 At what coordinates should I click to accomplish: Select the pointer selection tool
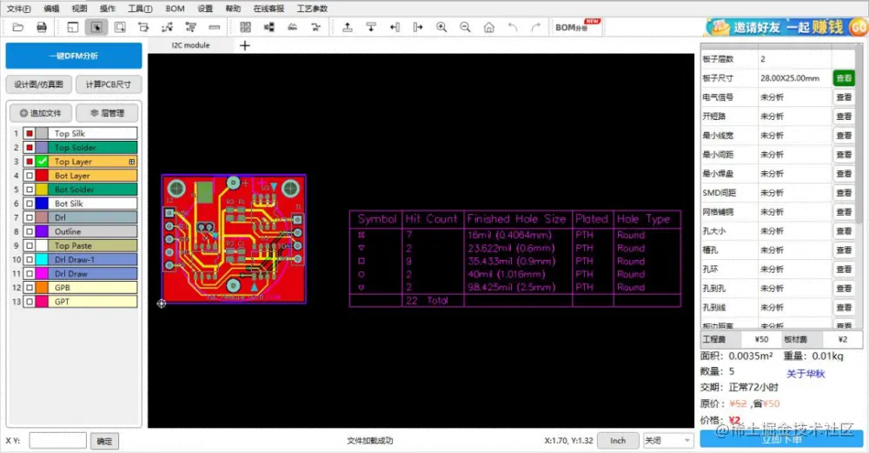pos(96,27)
